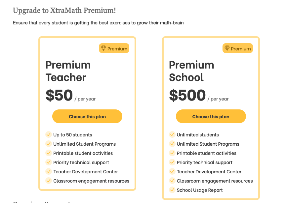
Task: Click checkmark next to School plan Printable student activities
Action: click(172, 153)
